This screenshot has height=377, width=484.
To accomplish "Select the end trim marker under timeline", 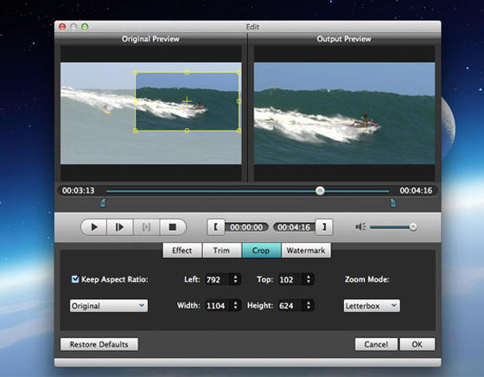I will click(x=393, y=203).
